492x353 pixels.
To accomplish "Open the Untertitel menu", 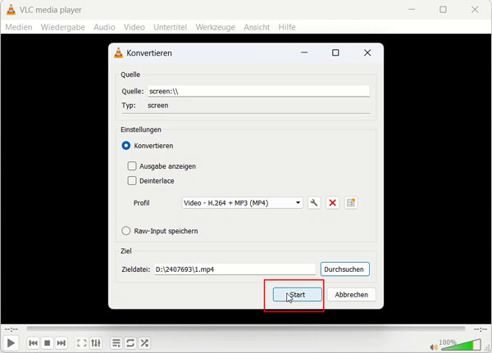I will (170, 27).
